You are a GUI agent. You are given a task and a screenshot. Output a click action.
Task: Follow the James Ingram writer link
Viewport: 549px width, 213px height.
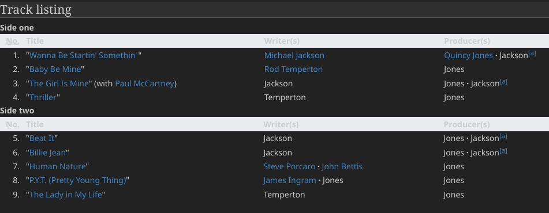[290, 180]
